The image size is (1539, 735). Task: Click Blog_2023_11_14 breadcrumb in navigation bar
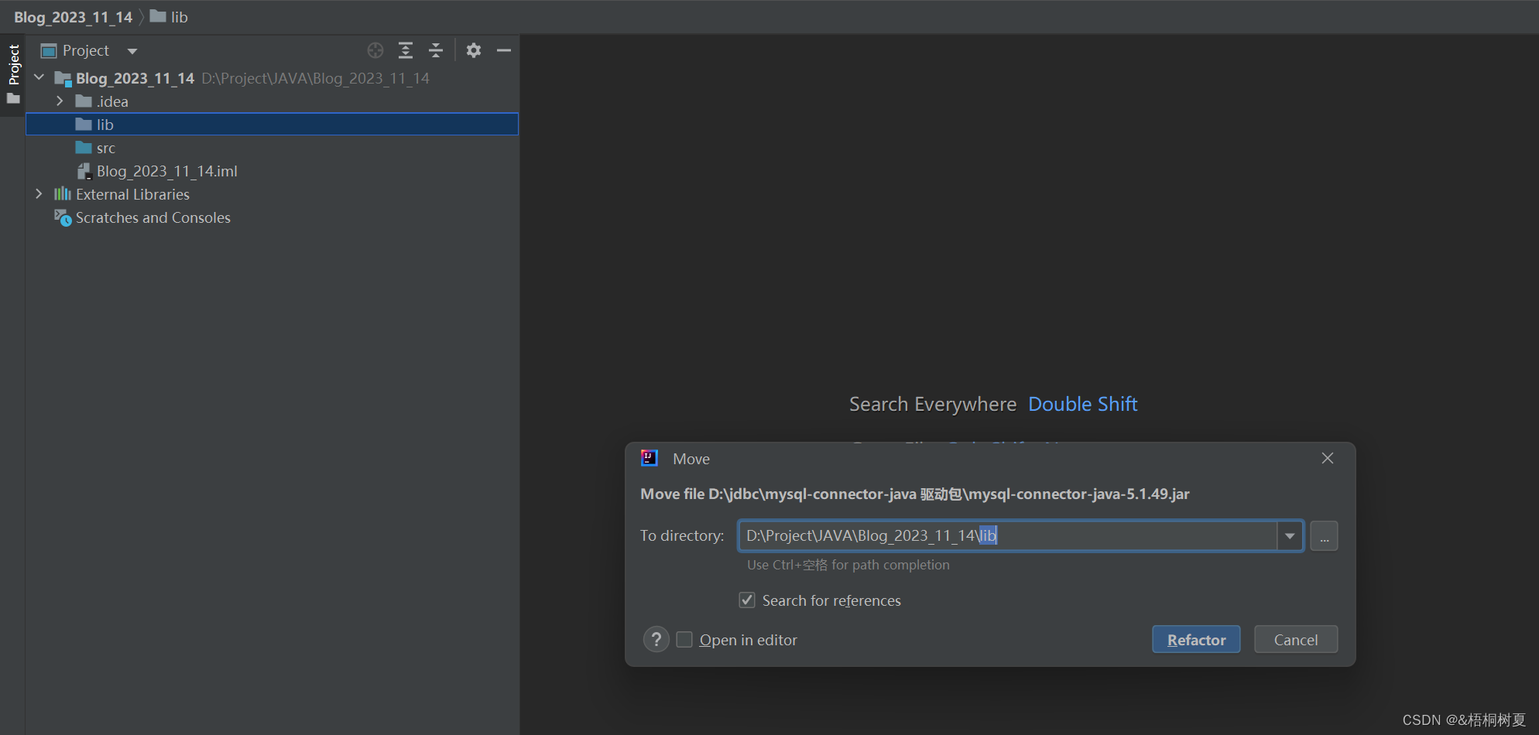click(73, 17)
